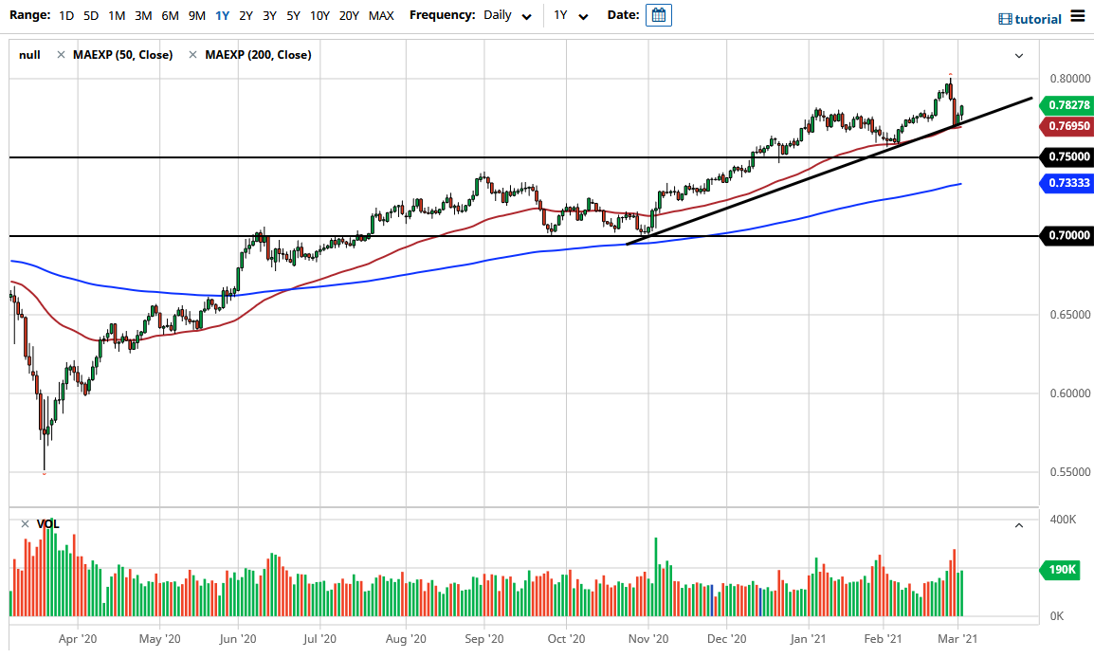1094x658 pixels.
Task: Click the 190K volume label
Action: (1062, 570)
